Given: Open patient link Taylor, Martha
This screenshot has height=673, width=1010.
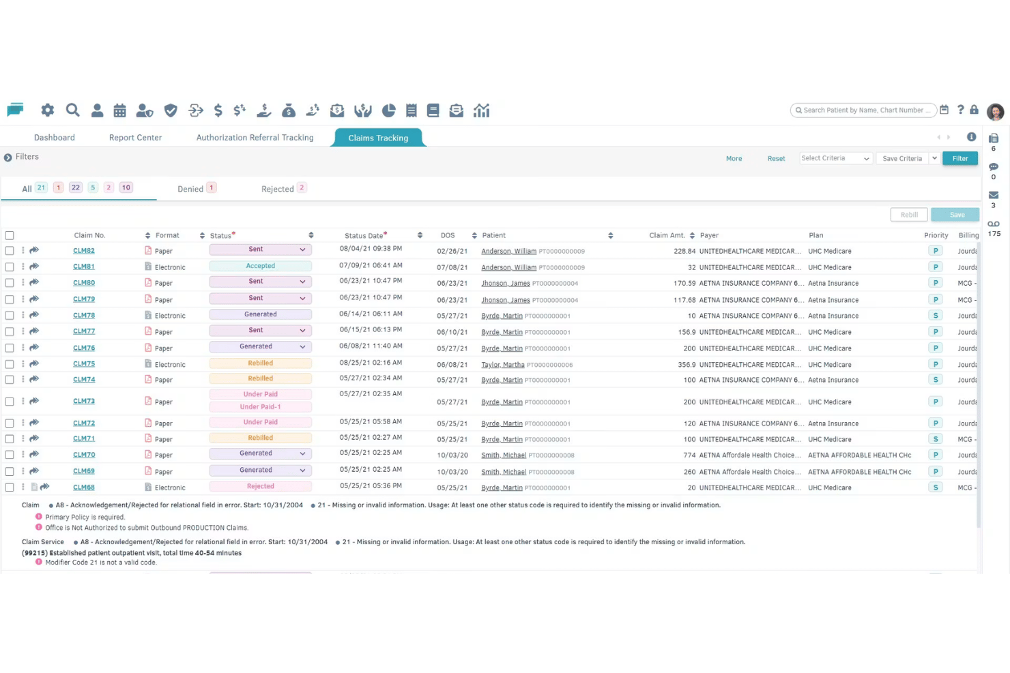Looking at the screenshot, I should [x=503, y=365].
